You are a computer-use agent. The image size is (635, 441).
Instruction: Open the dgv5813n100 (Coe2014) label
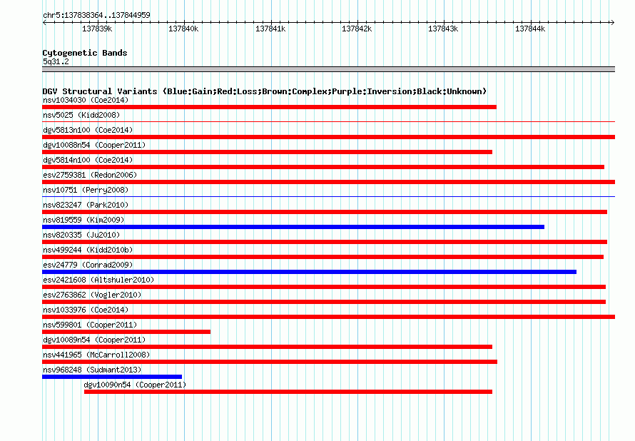(x=88, y=130)
